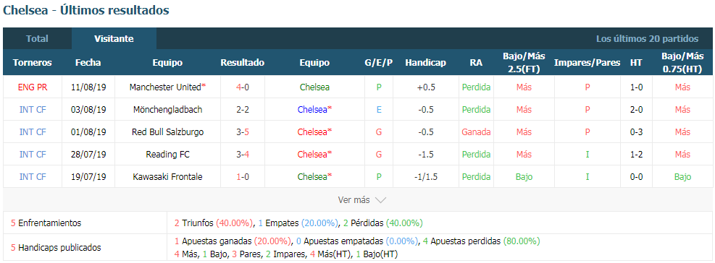Open INT CF tournament on 03/08/19 row
This screenshot has width=715, height=263.
(33, 110)
